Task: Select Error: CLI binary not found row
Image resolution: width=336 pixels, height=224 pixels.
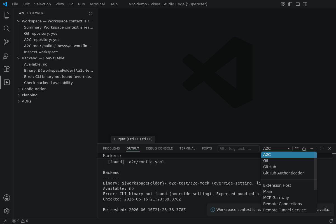Action: point(55,77)
